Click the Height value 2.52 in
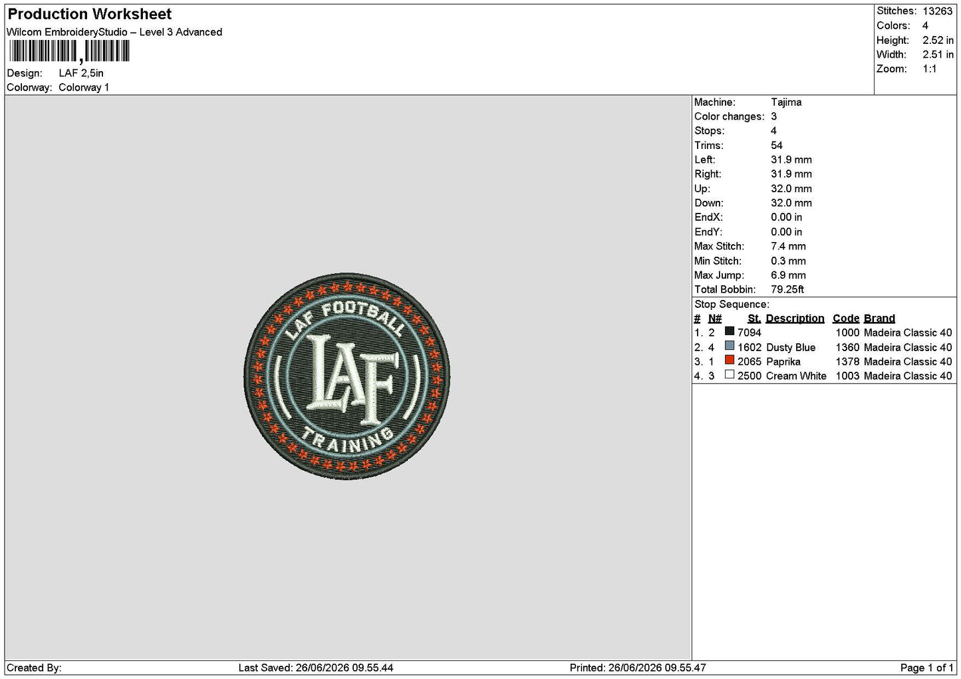This screenshot has height=679, width=961. [x=938, y=41]
